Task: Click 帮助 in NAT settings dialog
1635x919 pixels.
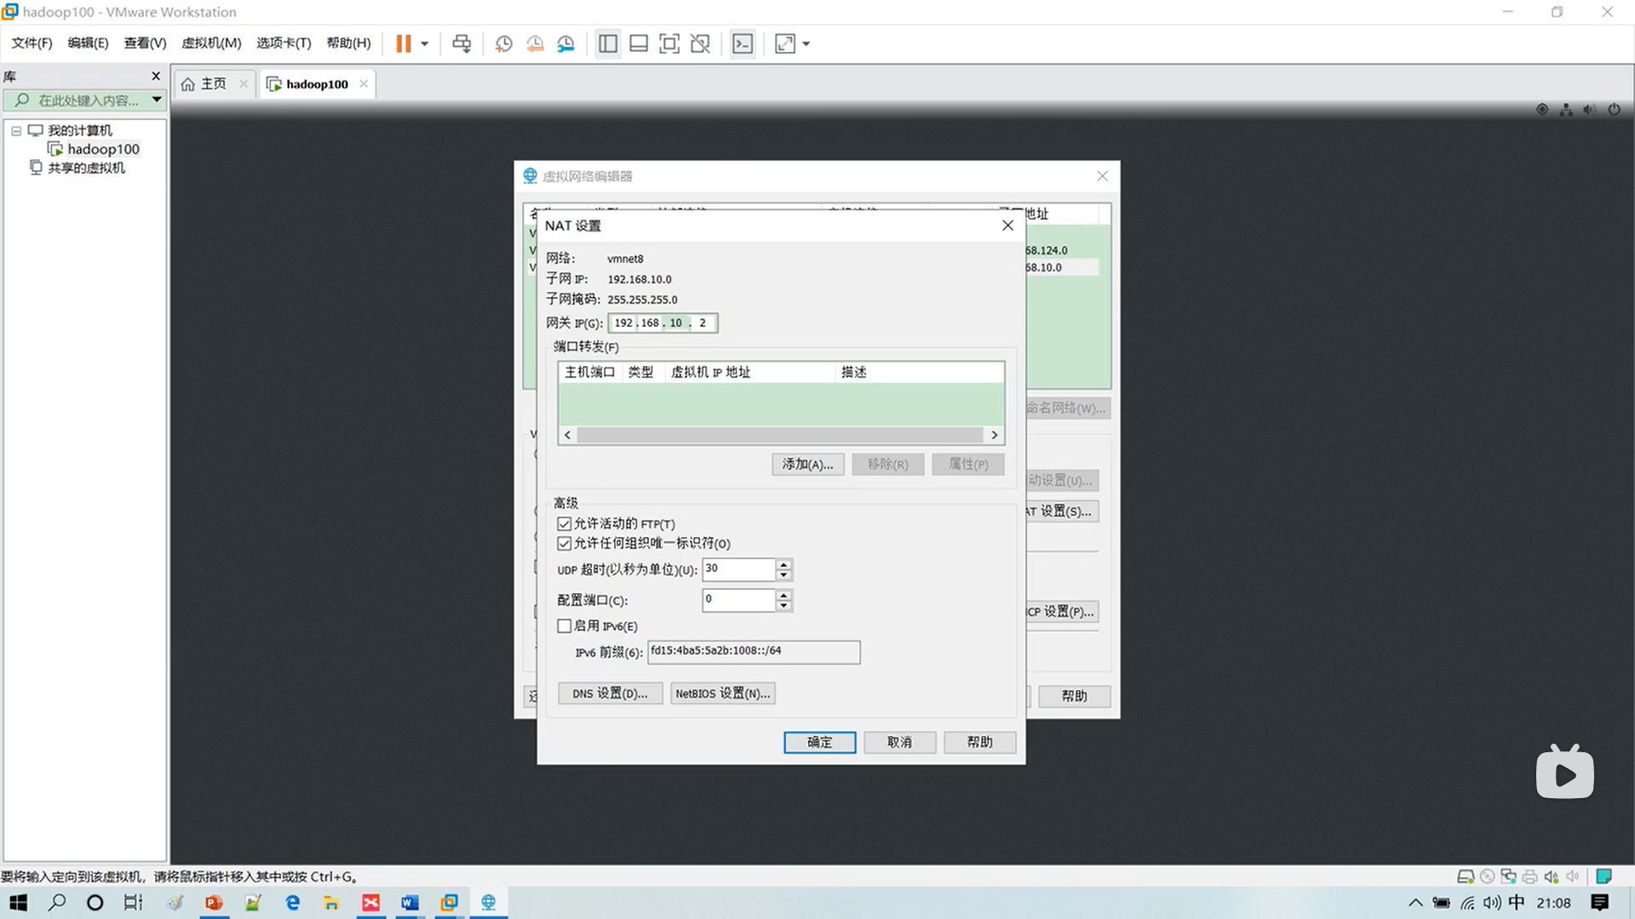Action: coord(979,742)
